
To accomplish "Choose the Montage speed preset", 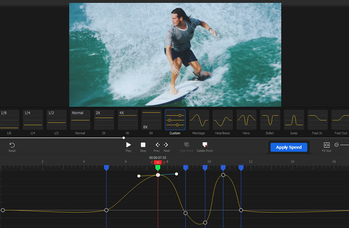I will point(199,120).
